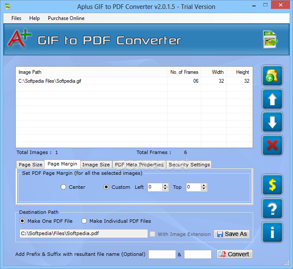
Task: Open the Files menu
Action: 16,18
